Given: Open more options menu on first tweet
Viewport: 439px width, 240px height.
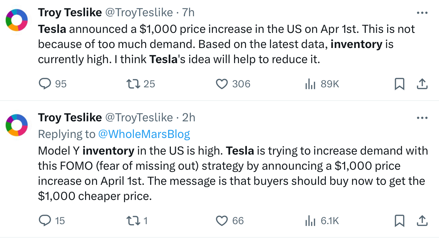Looking at the screenshot, I should (x=422, y=12).
